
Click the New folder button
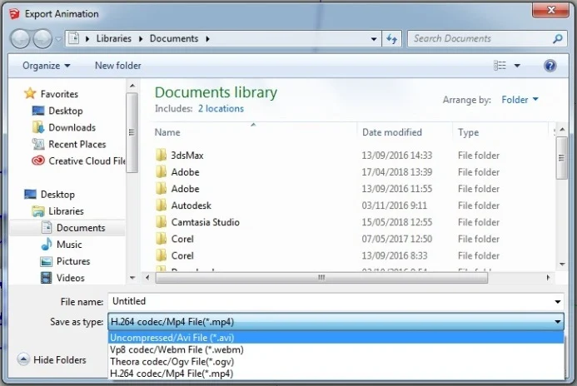(x=117, y=66)
